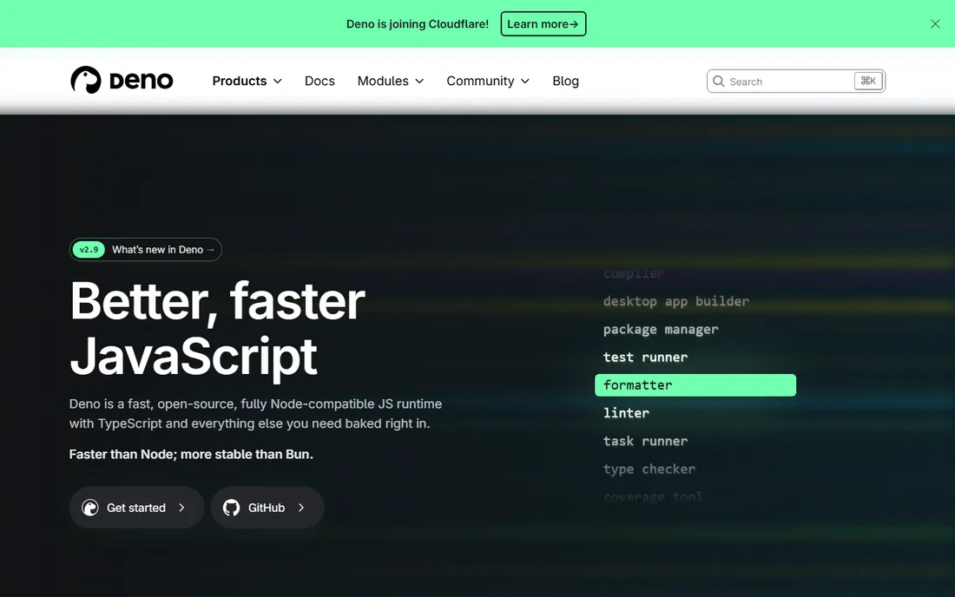Go to the Docs page
The width and height of the screenshot is (955, 597).
(319, 81)
